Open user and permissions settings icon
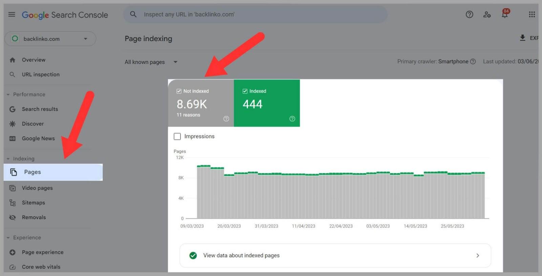 click(487, 15)
